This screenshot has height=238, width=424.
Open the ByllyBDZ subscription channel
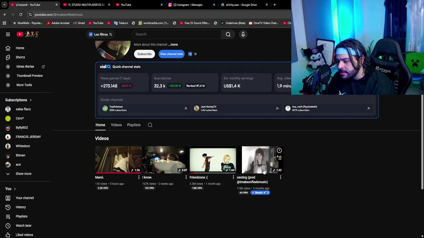pos(22,128)
